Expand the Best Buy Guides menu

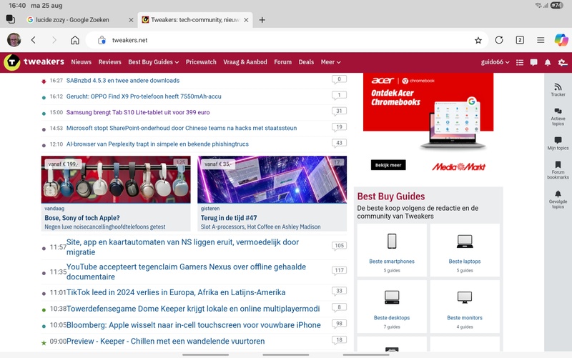coord(154,62)
